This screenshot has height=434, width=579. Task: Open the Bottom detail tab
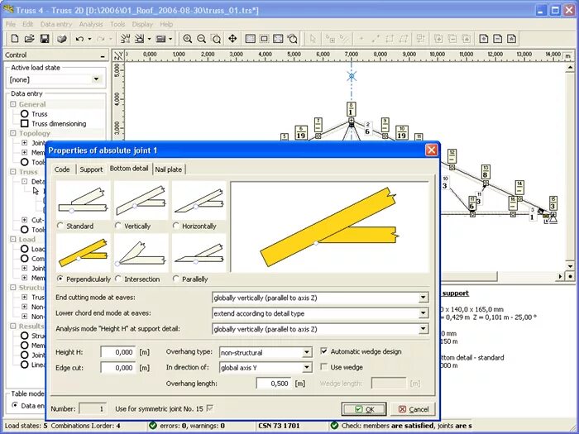pyautogui.click(x=129, y=169)
